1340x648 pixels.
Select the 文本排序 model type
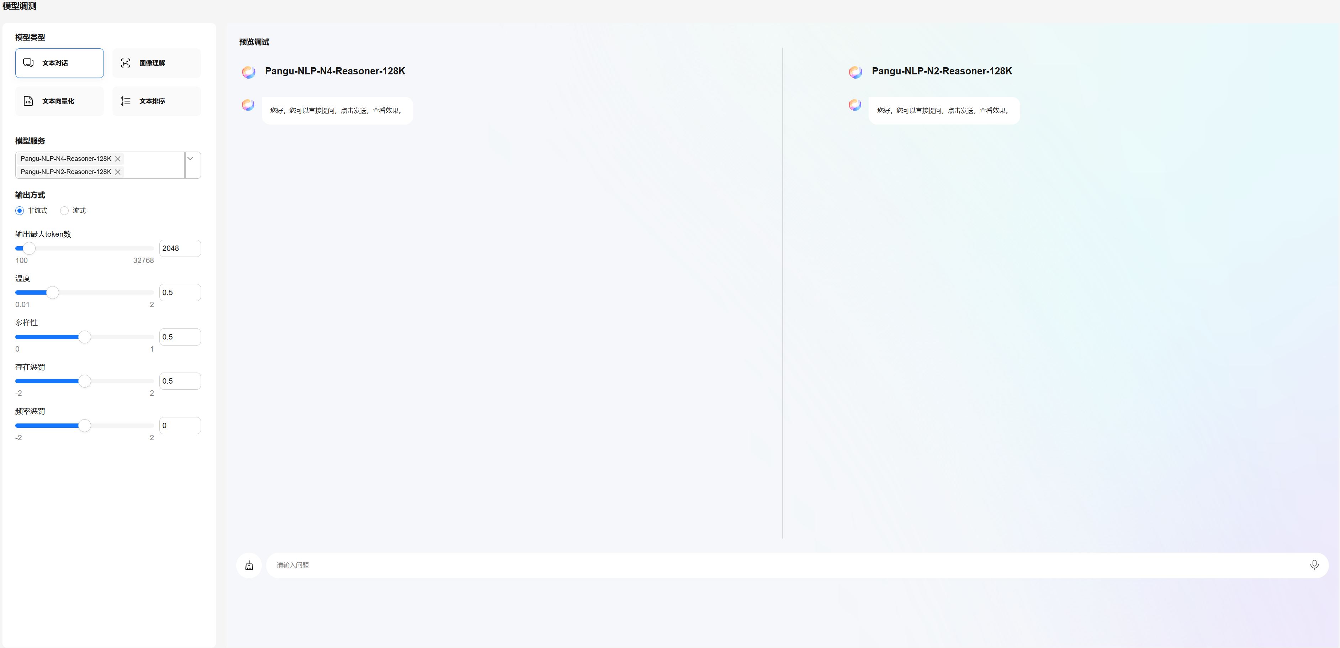click(x=156, y=101)
